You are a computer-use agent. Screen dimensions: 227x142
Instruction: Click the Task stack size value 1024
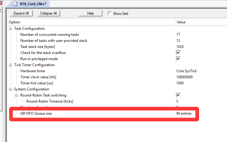180,47
